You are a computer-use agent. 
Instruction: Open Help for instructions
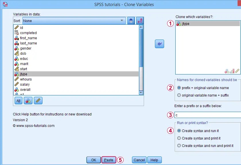tap(155, 160)
